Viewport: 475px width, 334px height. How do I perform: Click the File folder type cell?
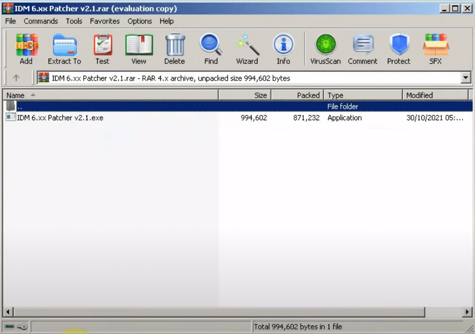tap(343, 106)
